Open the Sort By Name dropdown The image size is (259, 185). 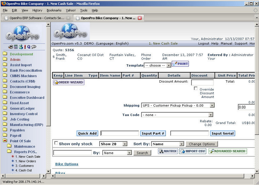click(168, 144)
